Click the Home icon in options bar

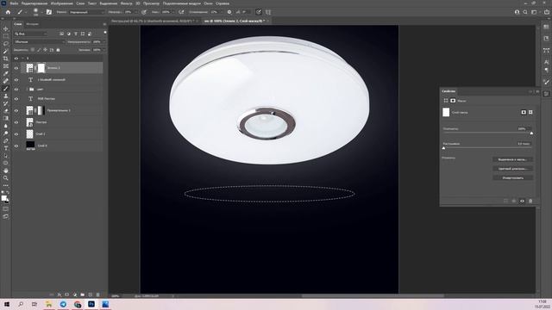tap(8, 12)
